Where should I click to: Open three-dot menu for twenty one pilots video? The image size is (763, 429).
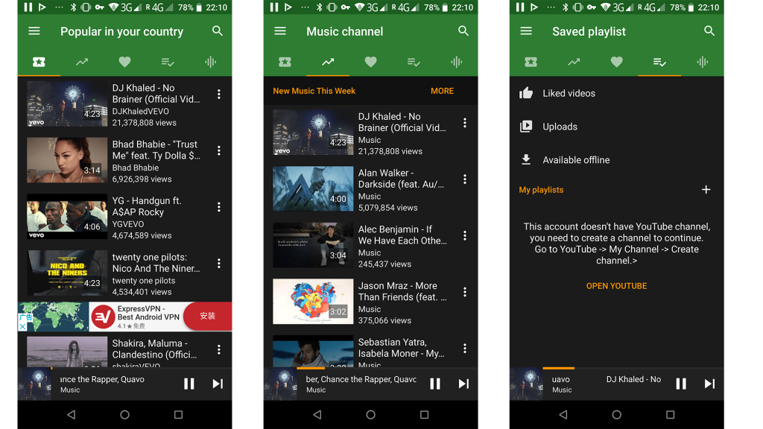219,263
